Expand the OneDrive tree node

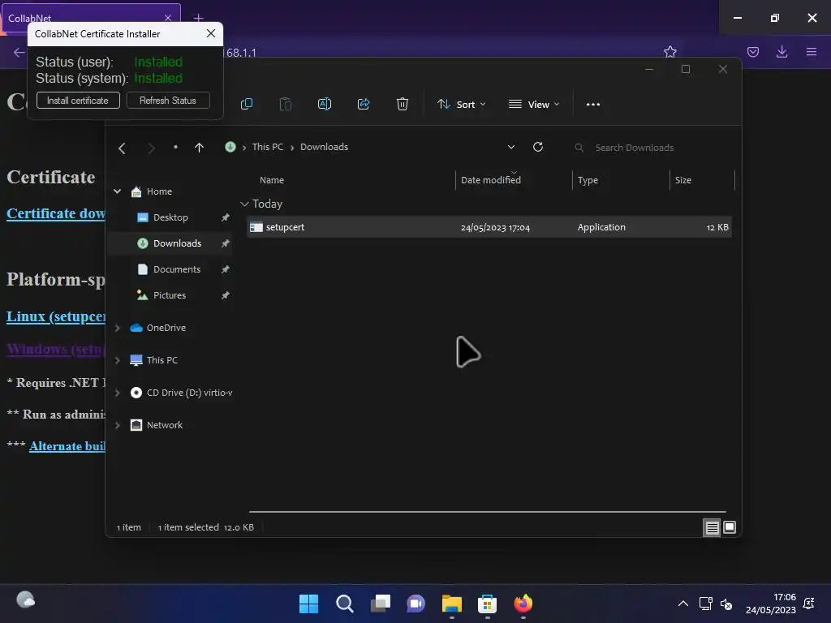pos(117,328)
